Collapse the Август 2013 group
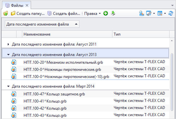This screenshot has width=176, height=119. (8, 55)
